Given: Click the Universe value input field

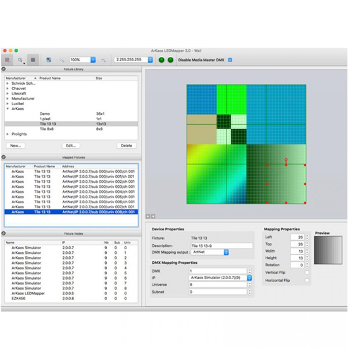Looking at the screenshot, I should pyautogui.click(x=218, y=285).
